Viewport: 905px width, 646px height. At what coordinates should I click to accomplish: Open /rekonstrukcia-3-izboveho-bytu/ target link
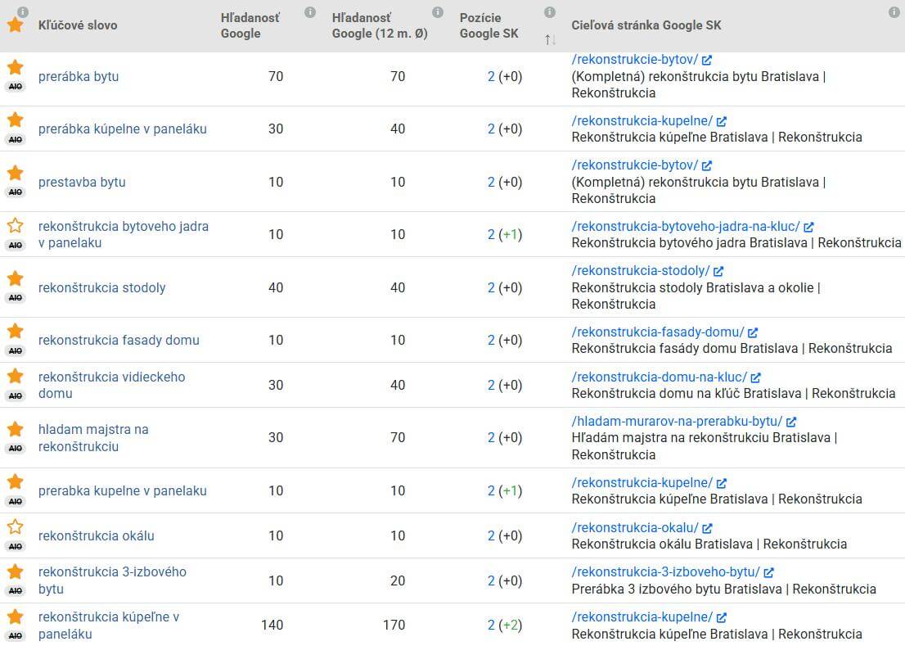coord(665,572)
